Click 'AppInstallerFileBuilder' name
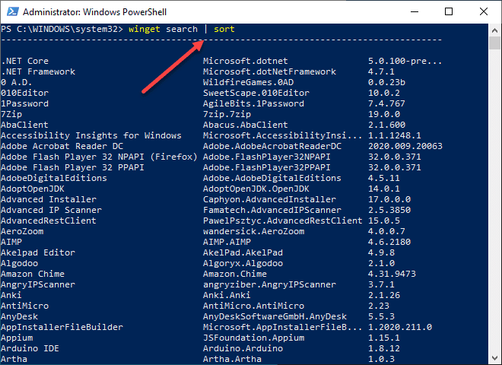502x365 pixels. (62, 327)
